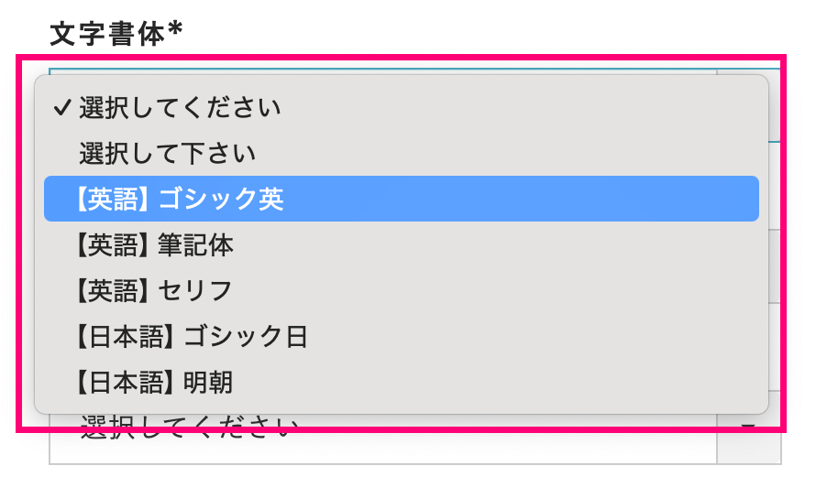The image size is (816, 498).
Task: Pick the English cursive handwriting entry
Action: [156, 244]
